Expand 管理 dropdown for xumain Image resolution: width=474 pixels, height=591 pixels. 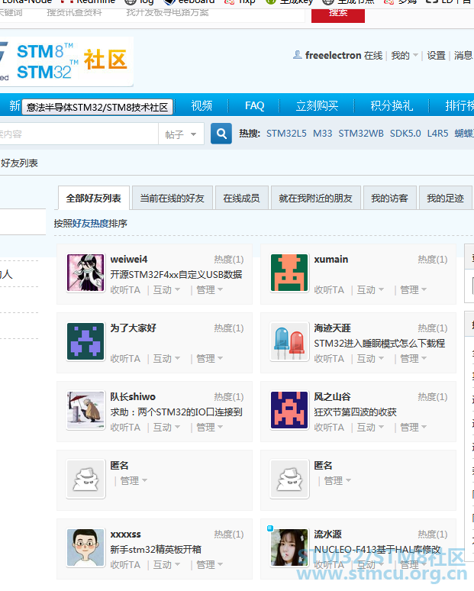[x=414, y=290]
